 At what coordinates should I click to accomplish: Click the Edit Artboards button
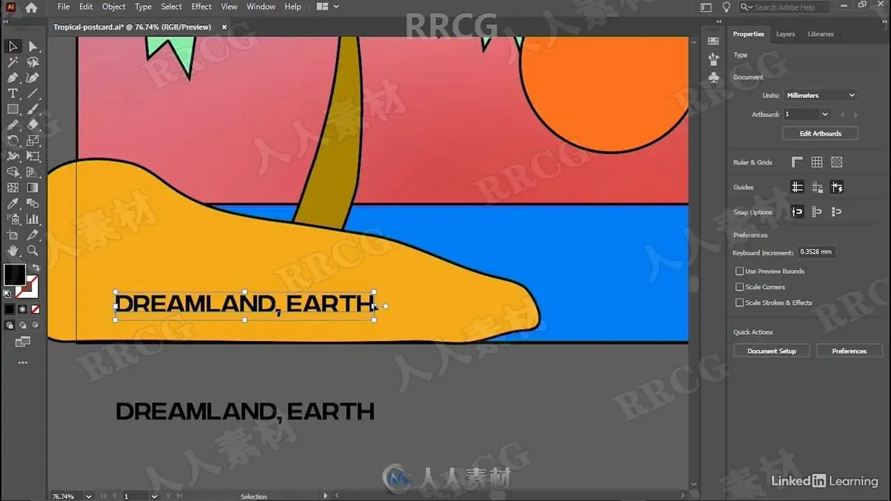(820, 134)
